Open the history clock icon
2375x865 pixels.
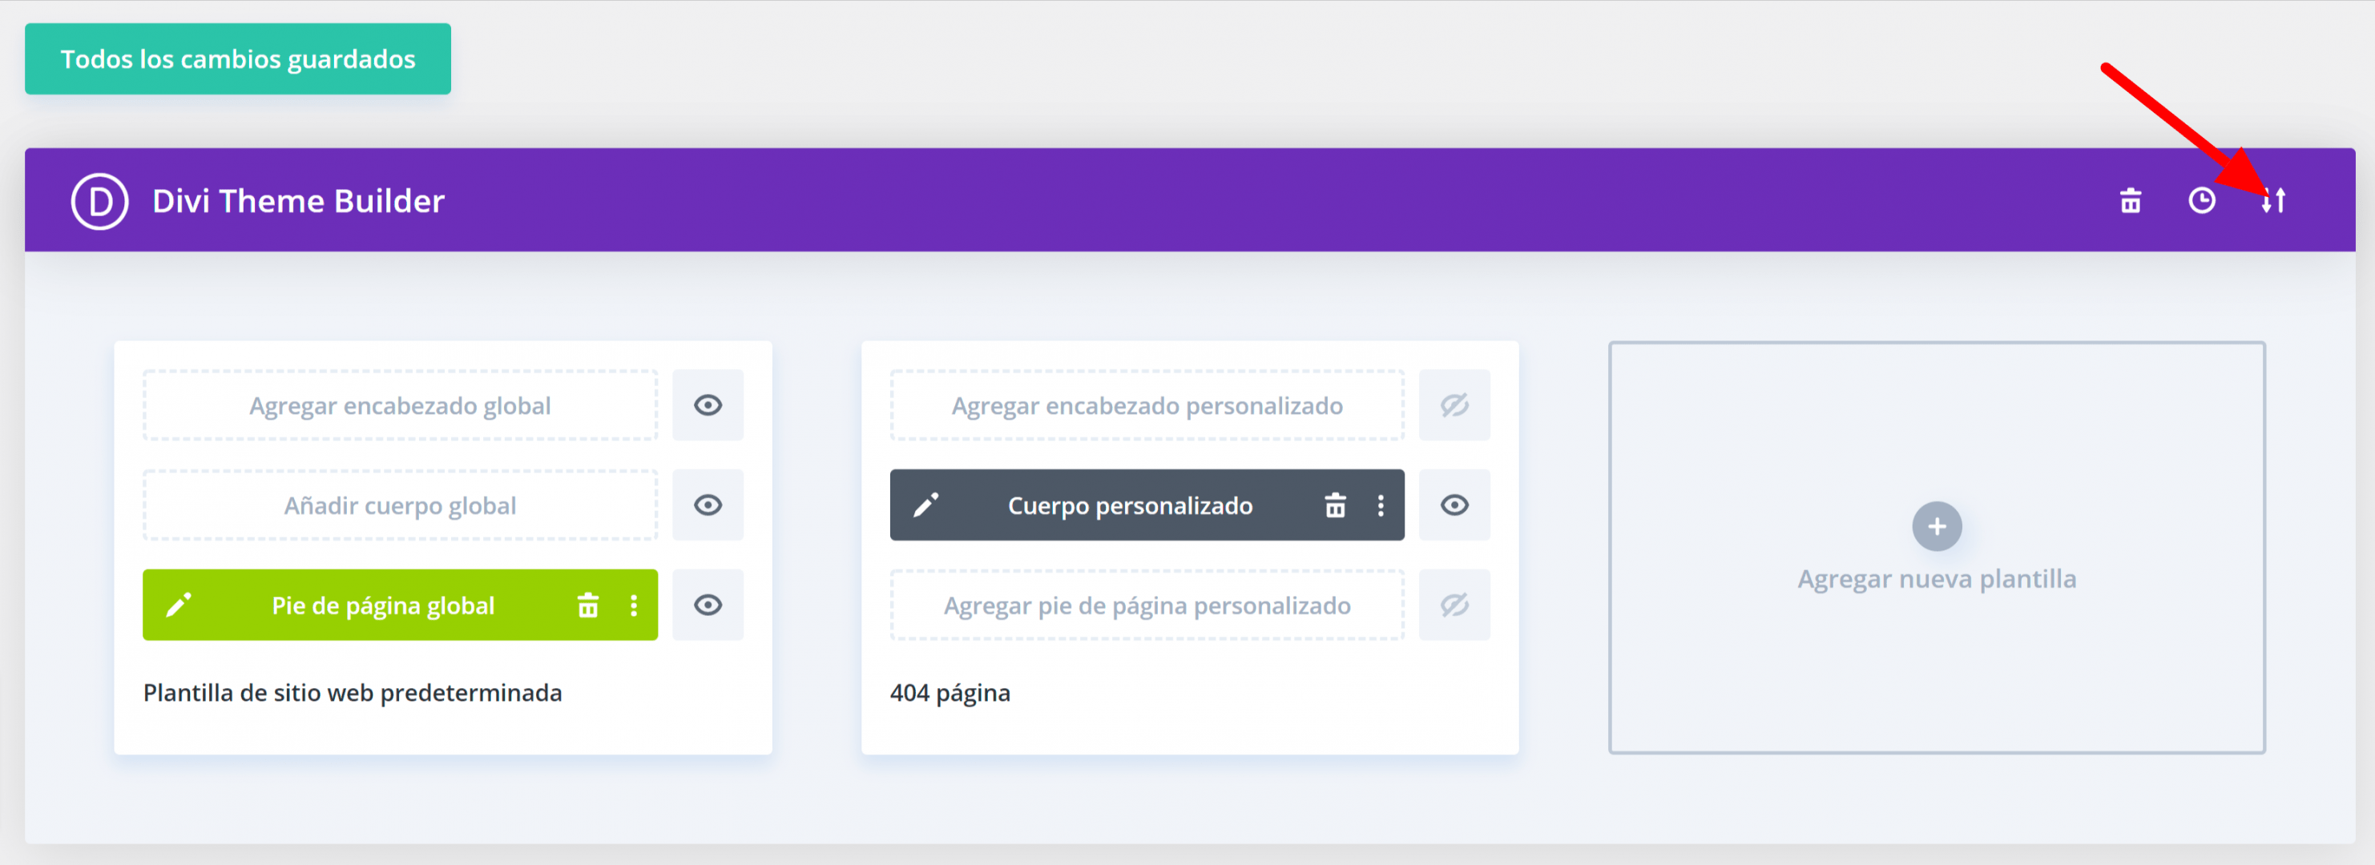[x=2202, y=200]
